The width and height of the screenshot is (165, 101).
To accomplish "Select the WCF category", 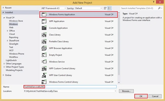I will pyautogui.click(x=11, y=50).
